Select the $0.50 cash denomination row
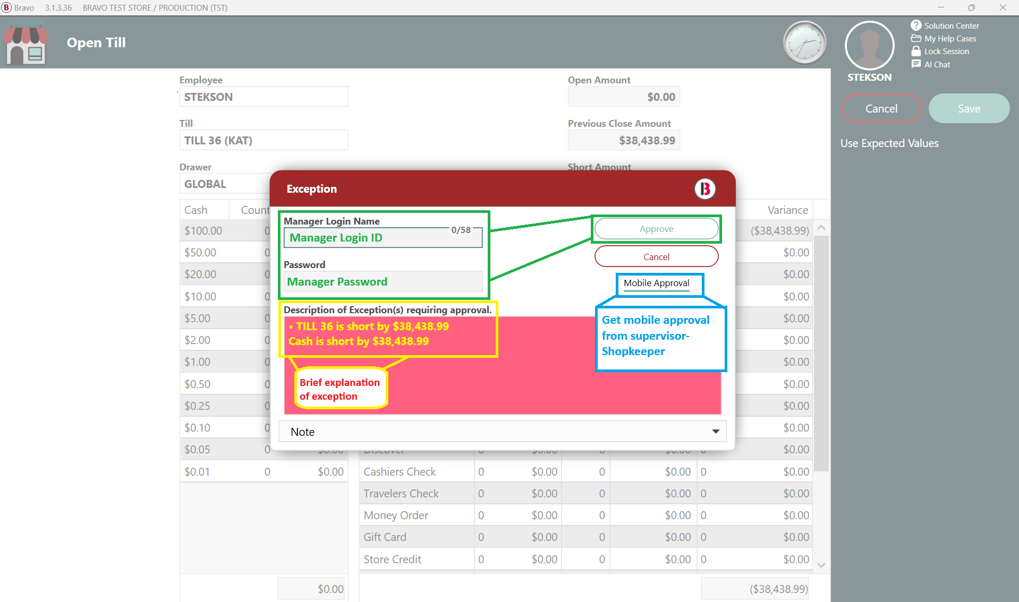Image resolution: width=1019 pixels, height=602 pixels. coord(225,384)
